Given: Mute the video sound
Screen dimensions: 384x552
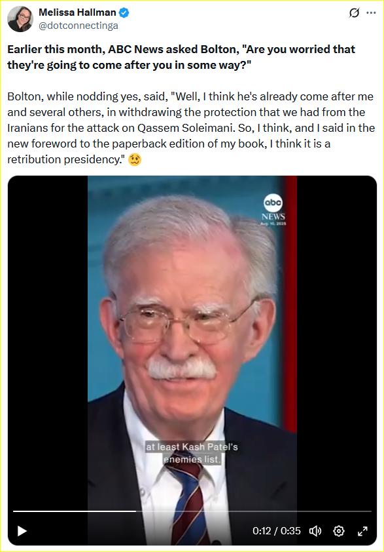Looking at the screenshot, I should point(315,531).
